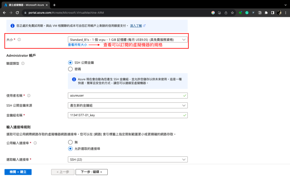The width and height of the screenshot is (290, 181).
Task: Open a new browser tab
Action: tap(54, 5)
